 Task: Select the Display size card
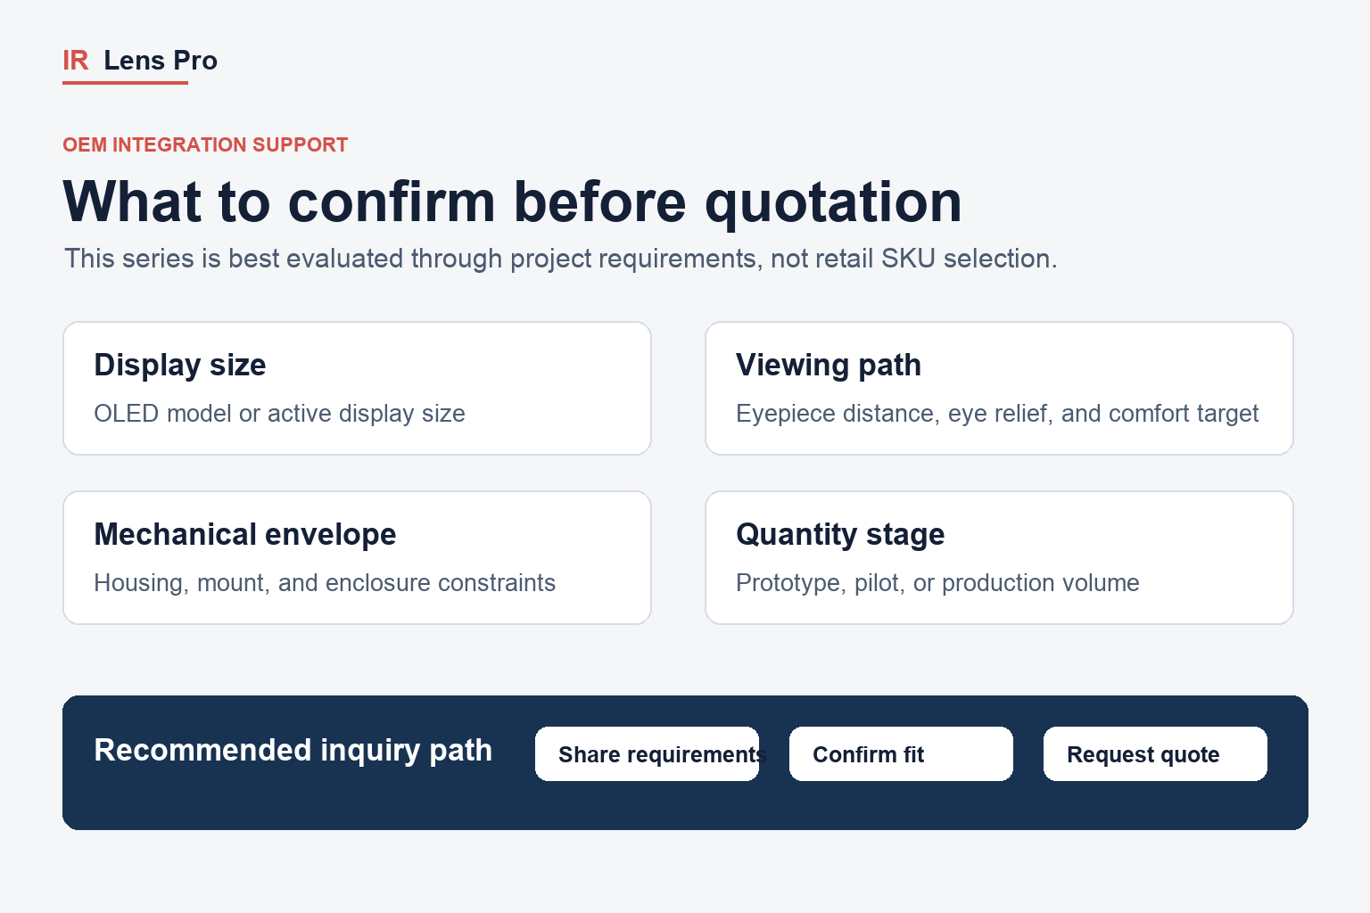(357, 388)
